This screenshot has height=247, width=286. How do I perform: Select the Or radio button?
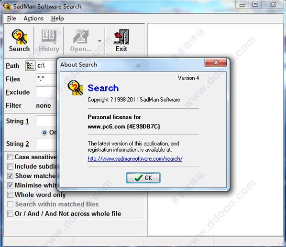pyautogui.click(x=44, y=133)
